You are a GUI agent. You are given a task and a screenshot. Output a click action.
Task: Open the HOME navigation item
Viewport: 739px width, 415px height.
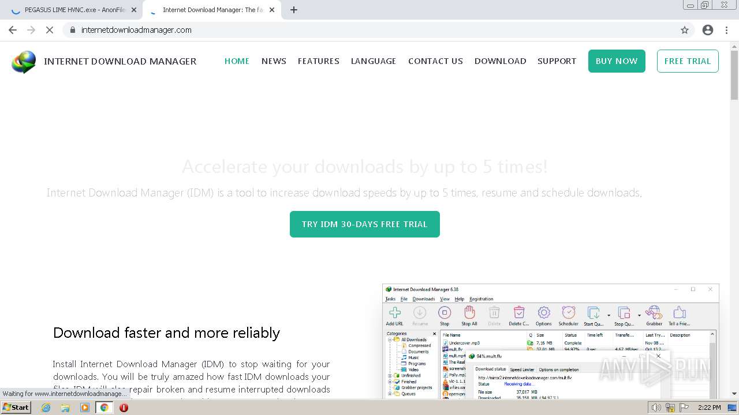[237, 61]
